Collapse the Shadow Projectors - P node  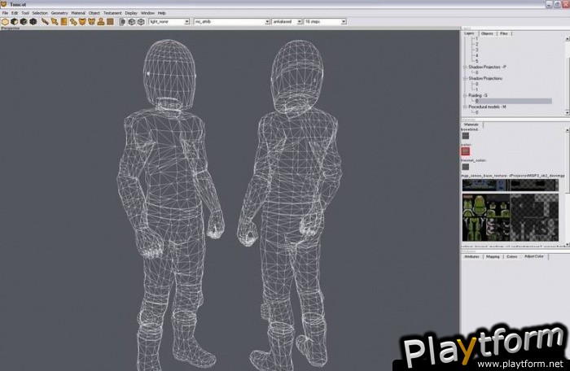(465, 68)
